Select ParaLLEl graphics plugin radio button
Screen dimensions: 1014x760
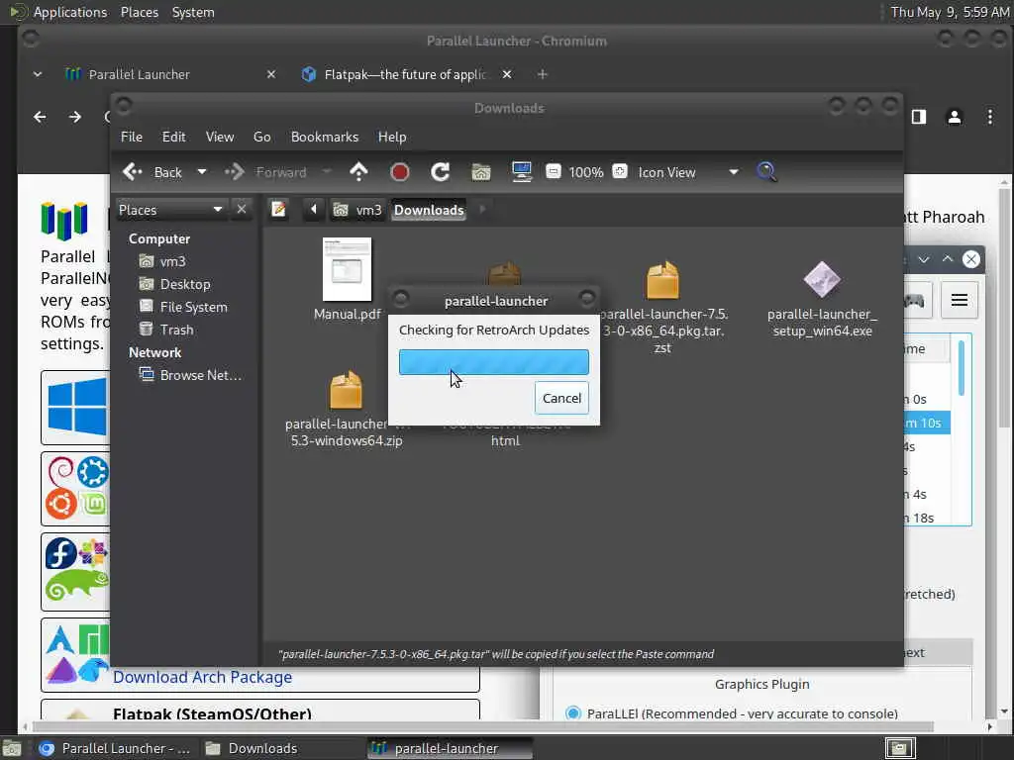pos(573,712)
